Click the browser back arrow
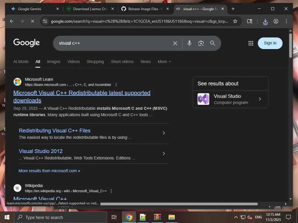 [x=12, y=21]
